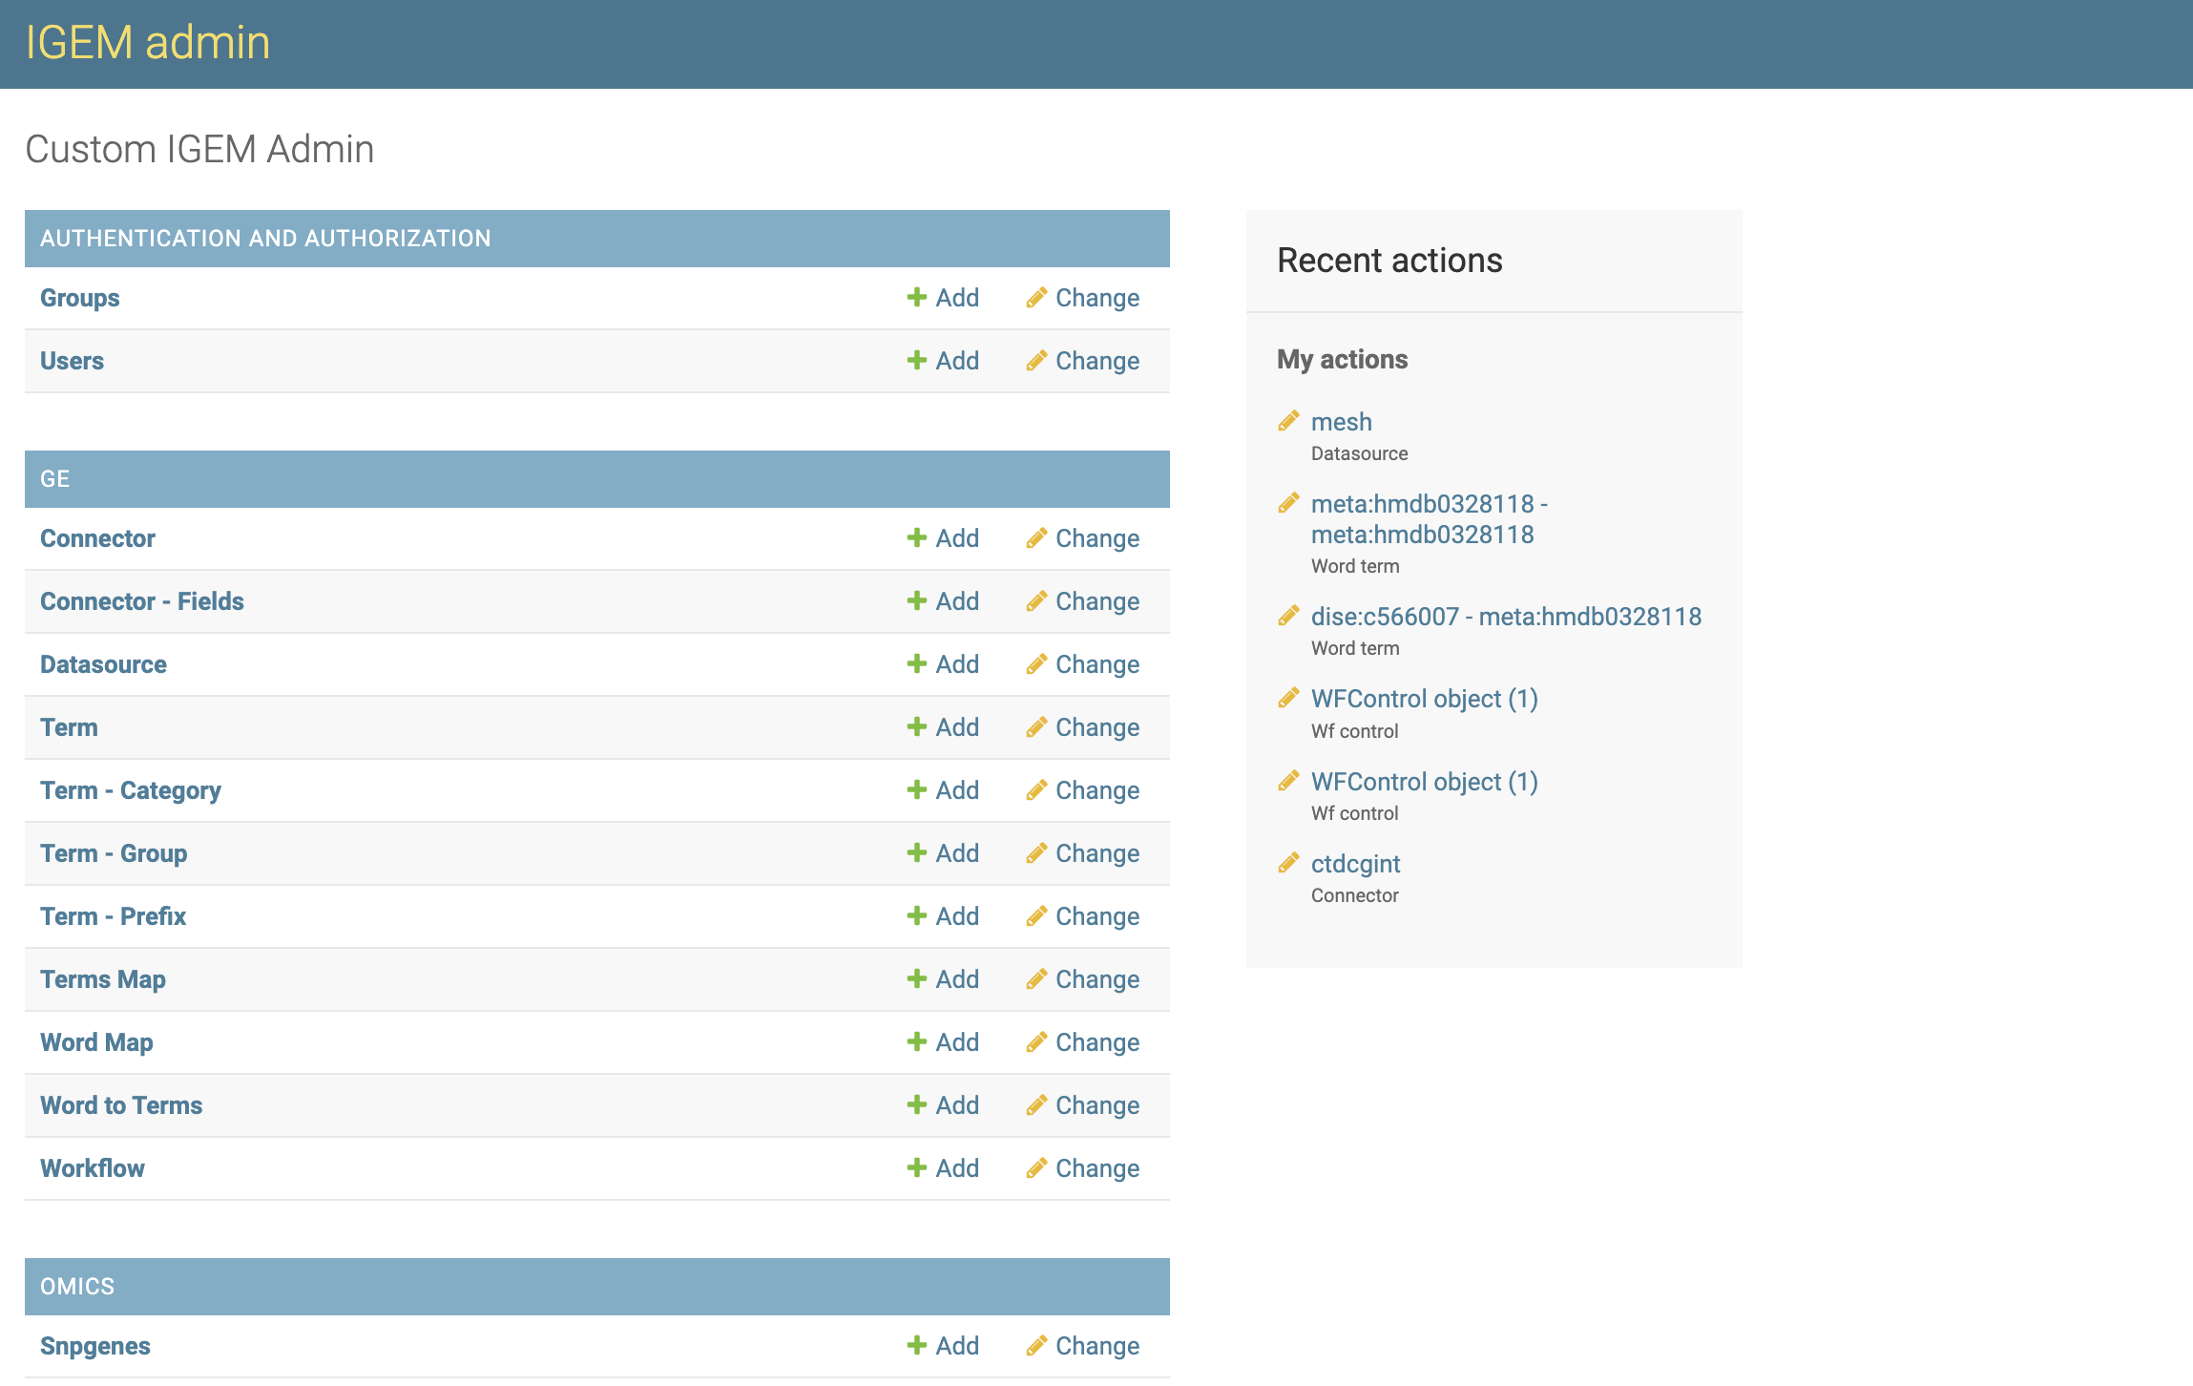This screenshot has width=2193, height=1386.
Task: Click the pencil icon in the Connector - Fields row
Action: [1036, 601]
